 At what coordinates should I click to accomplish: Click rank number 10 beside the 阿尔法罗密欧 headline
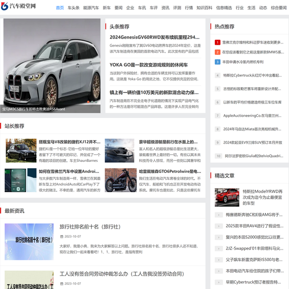pos(218,156)
